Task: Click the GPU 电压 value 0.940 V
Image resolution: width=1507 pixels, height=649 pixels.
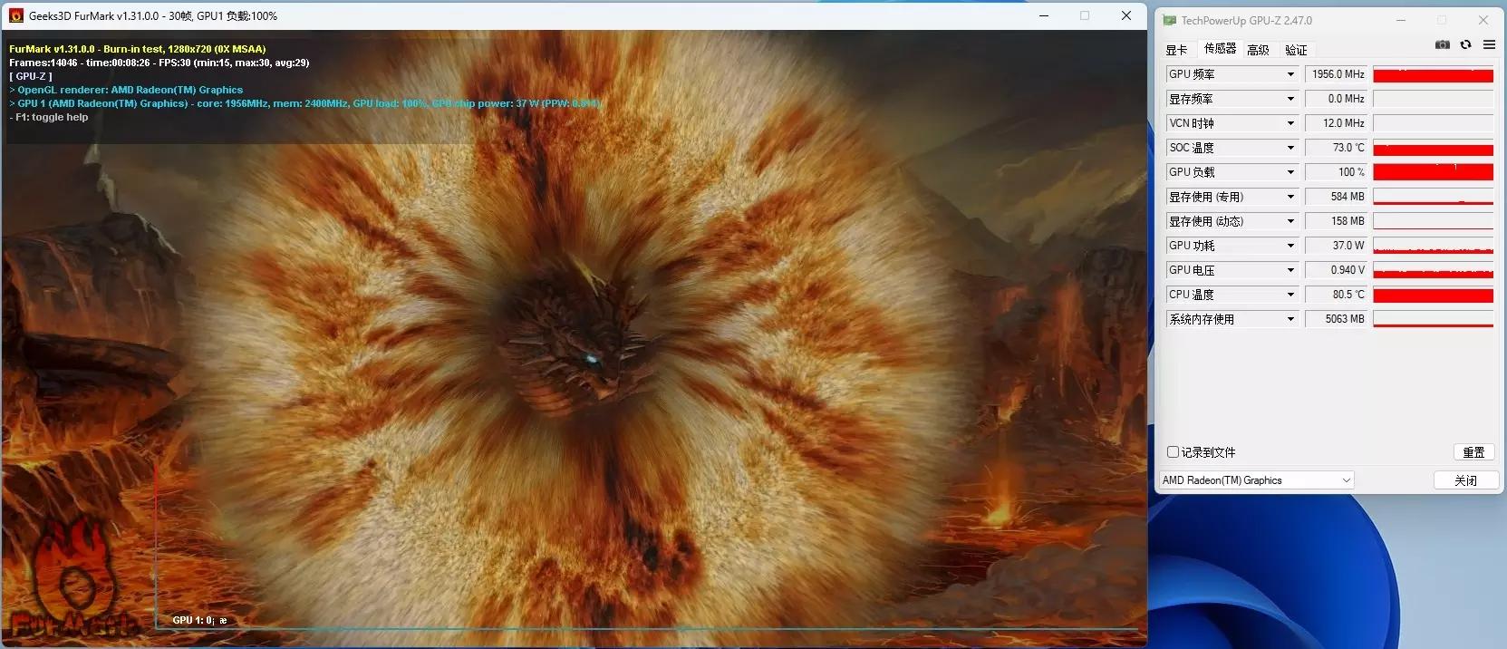Action: click(x=1336, y=270)
